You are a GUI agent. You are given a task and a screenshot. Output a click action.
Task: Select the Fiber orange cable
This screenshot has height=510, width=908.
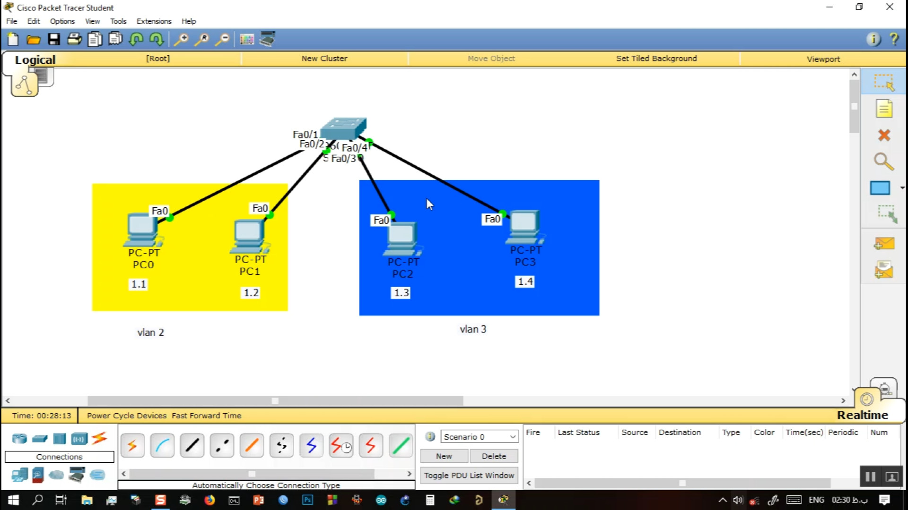pos(252,445)
